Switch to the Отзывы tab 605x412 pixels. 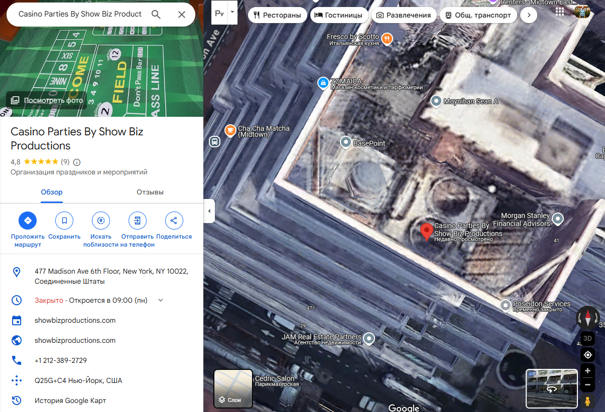tap(150, 192)
